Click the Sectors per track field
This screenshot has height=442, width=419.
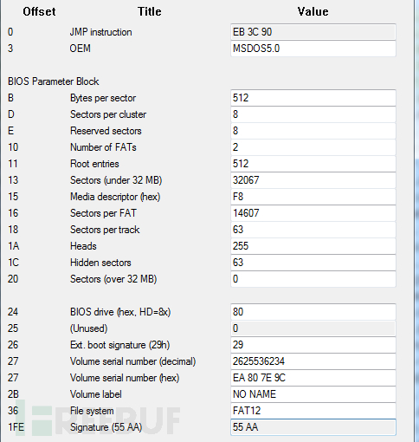click(x=313, y=230)
